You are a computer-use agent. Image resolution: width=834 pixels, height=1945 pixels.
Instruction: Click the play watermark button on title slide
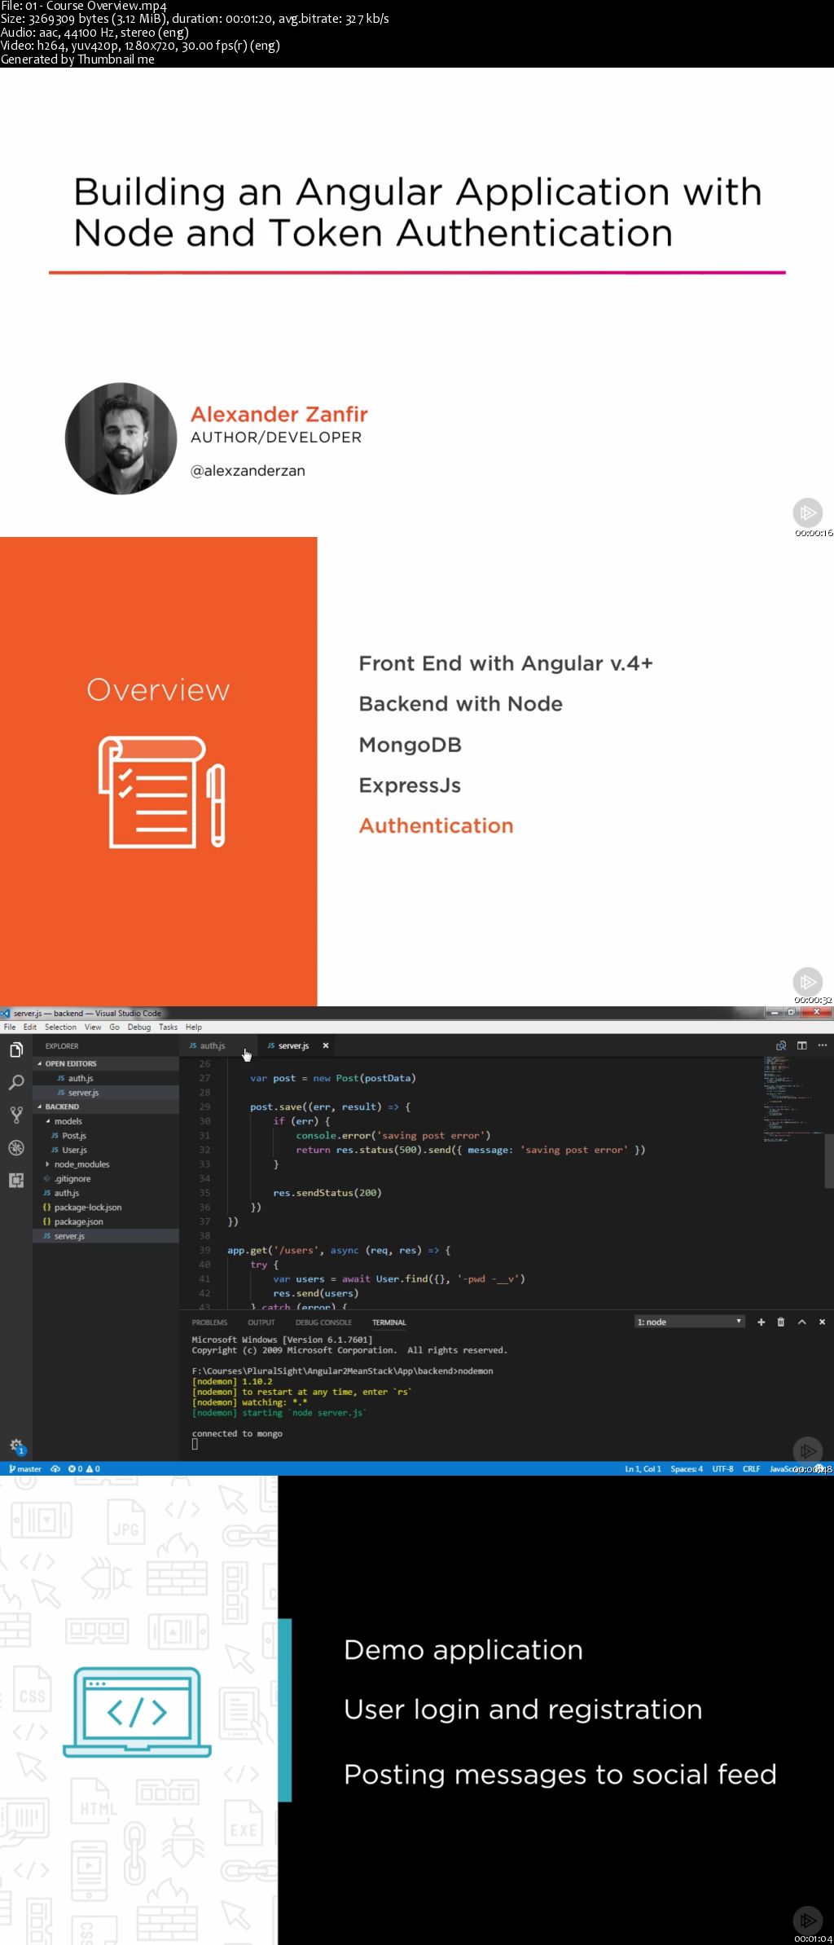807,513
